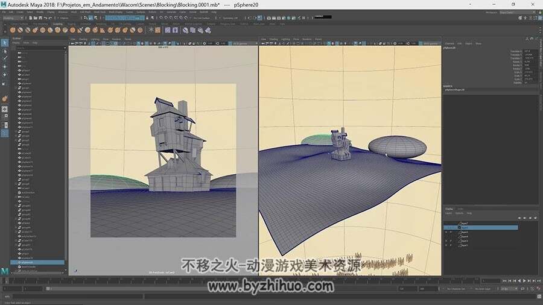The image size is (543, 305).
Task: Open the Hypershade window icon
Action: pos(288,18)
